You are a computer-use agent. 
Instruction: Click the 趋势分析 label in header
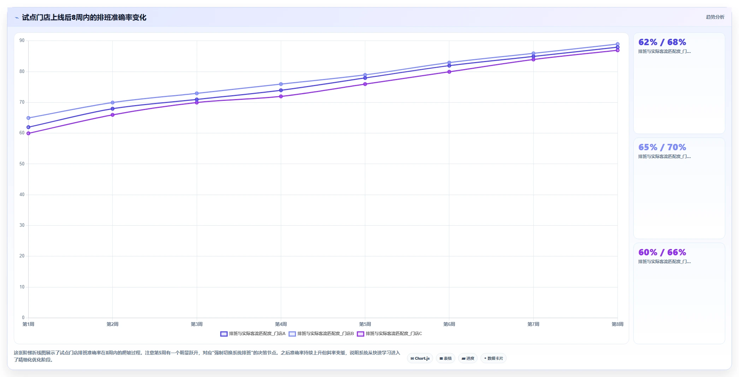point(715,17)
